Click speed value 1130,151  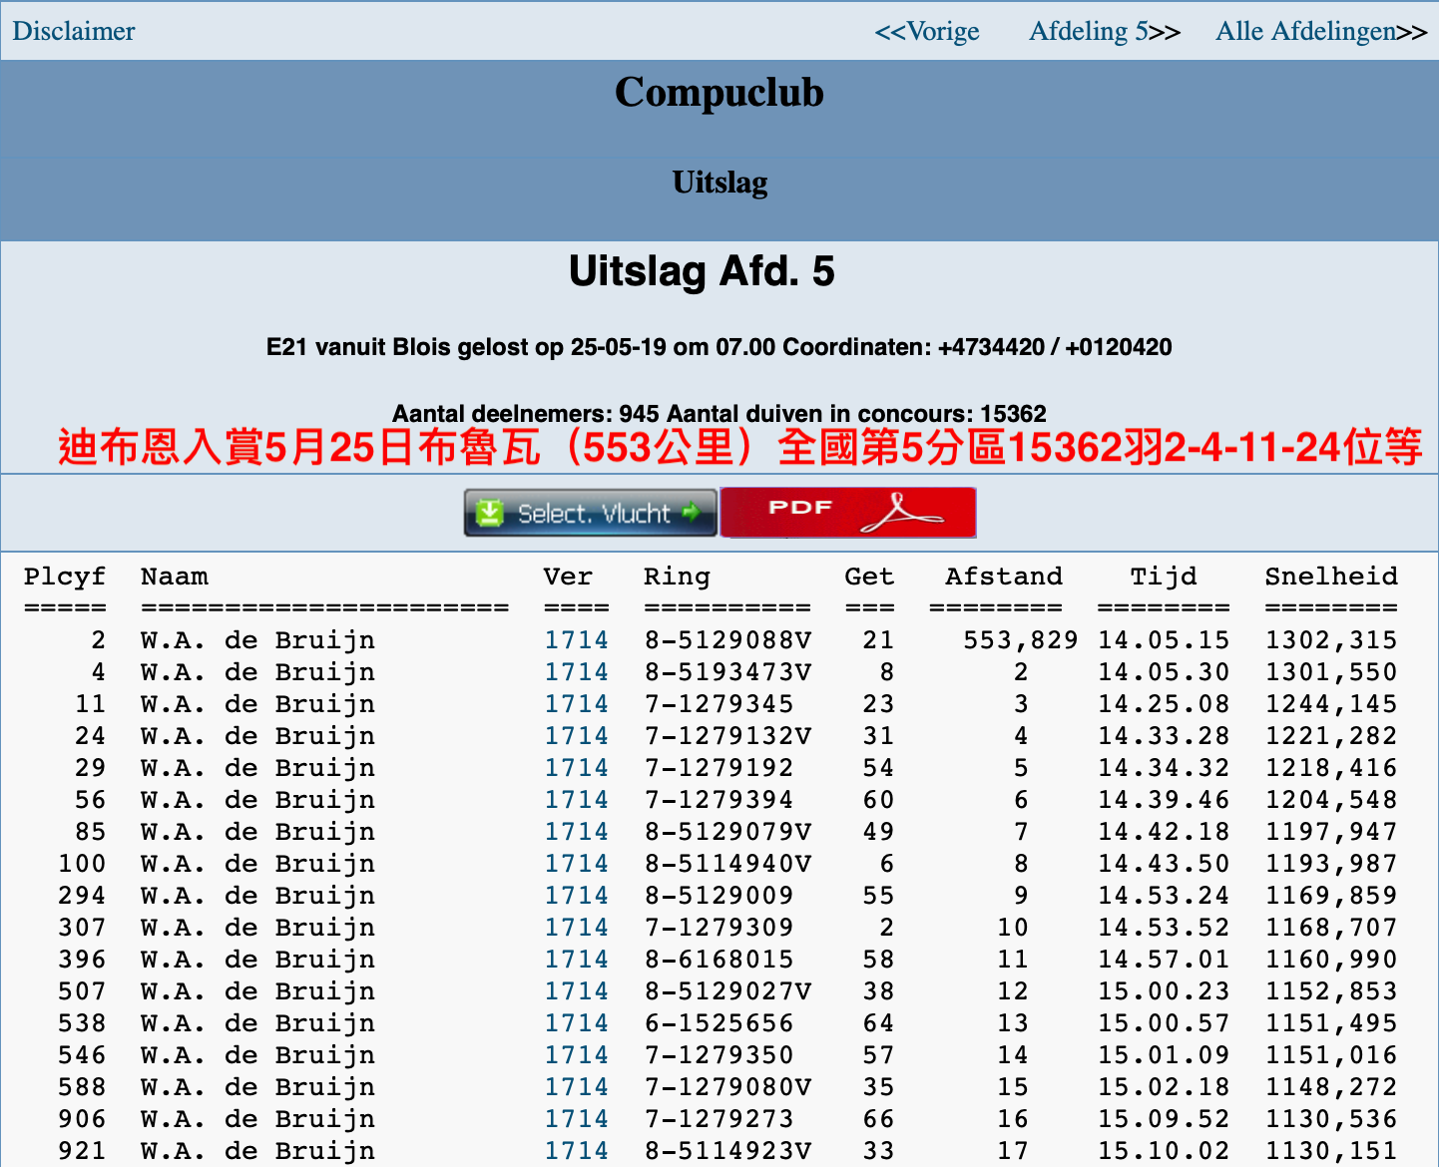click(x=1331, y=1151)
